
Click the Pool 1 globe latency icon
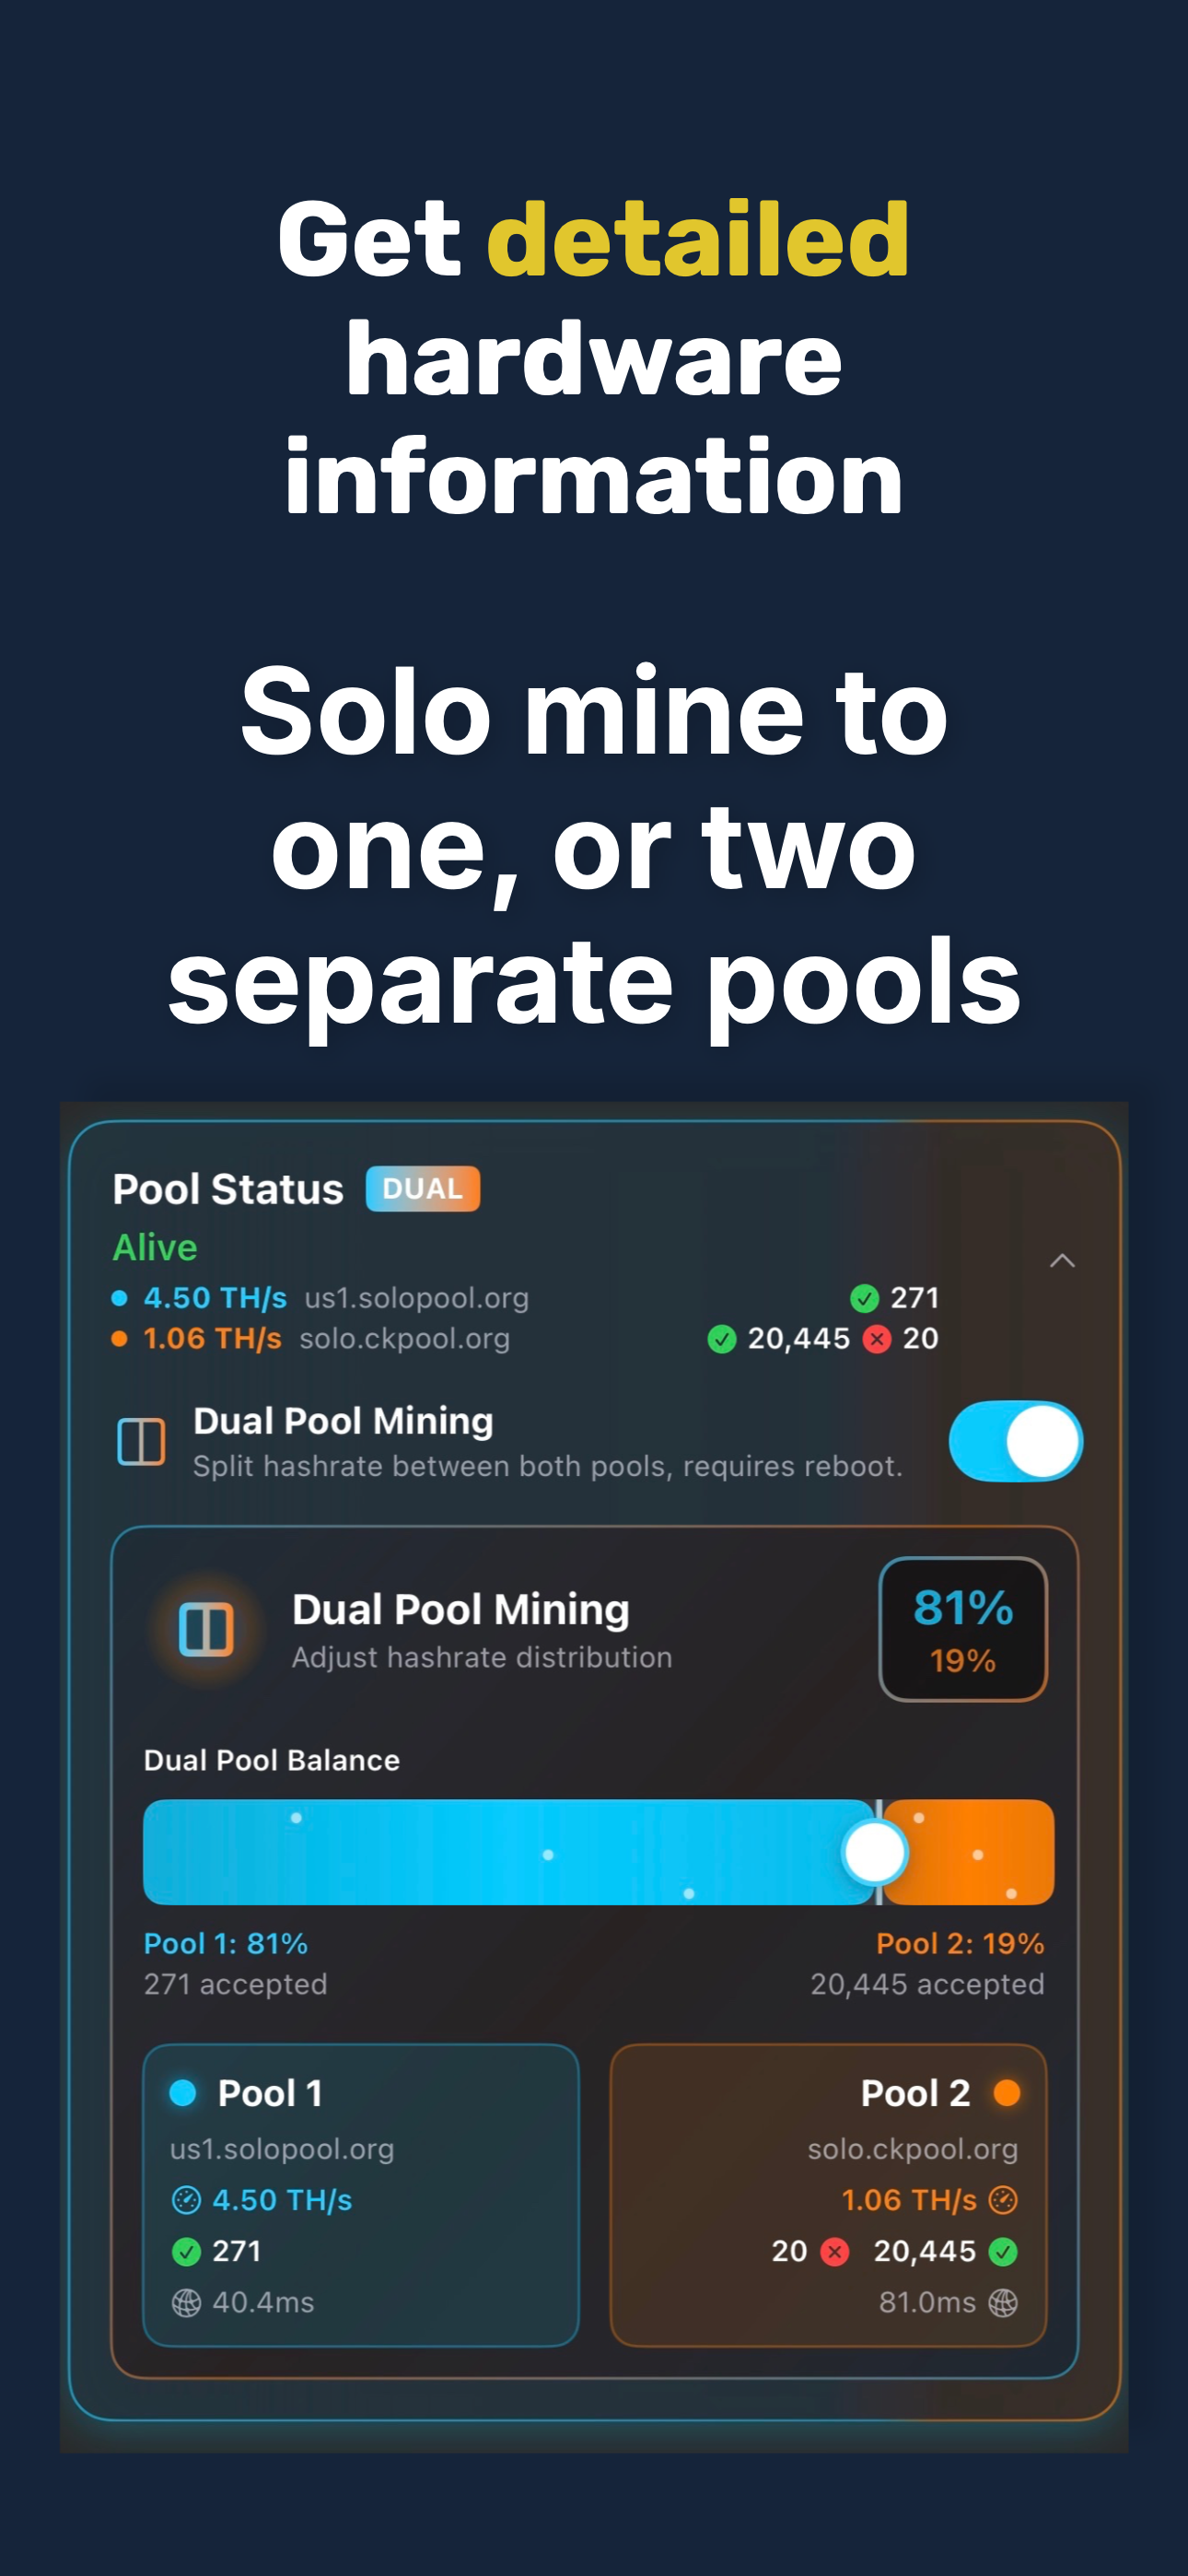pyautogui.click(x=186, y=2303)
